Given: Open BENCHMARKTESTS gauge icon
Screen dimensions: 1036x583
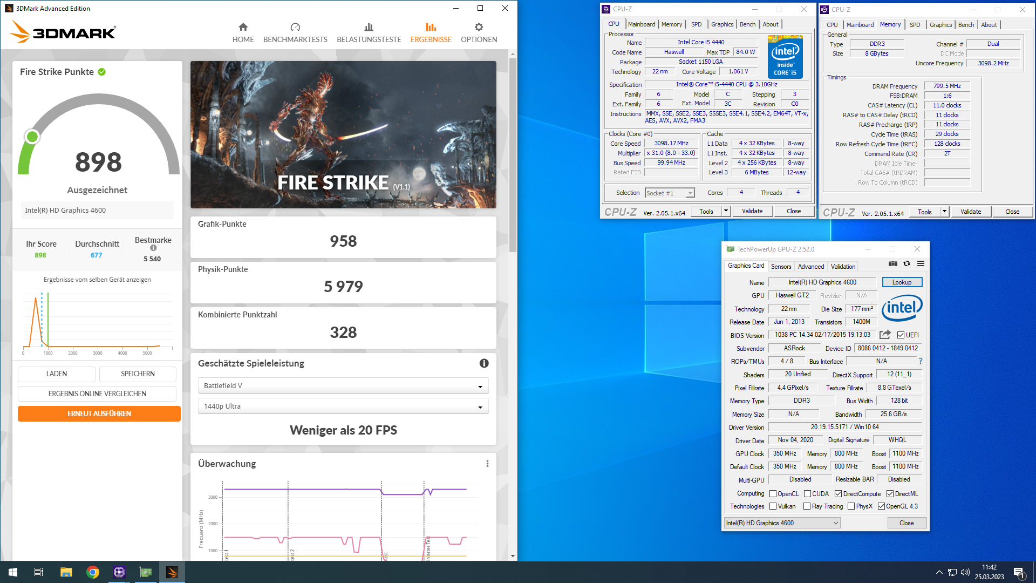Looking at the screenshot, I should tap(295, 27).
